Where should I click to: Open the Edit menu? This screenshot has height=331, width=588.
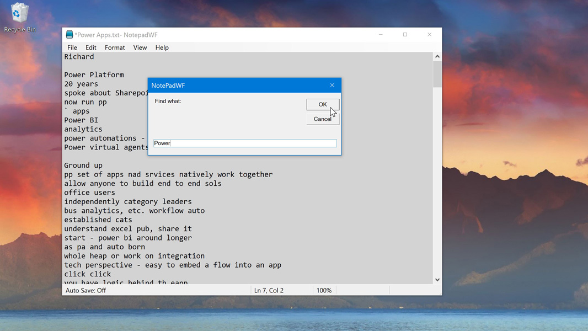point(91,47)
